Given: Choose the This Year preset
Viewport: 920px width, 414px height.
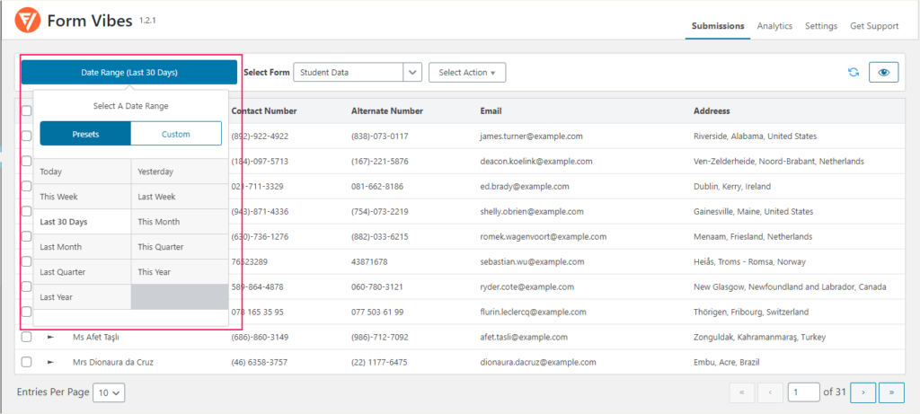Looking at the screenshot, I should point(180,272).
